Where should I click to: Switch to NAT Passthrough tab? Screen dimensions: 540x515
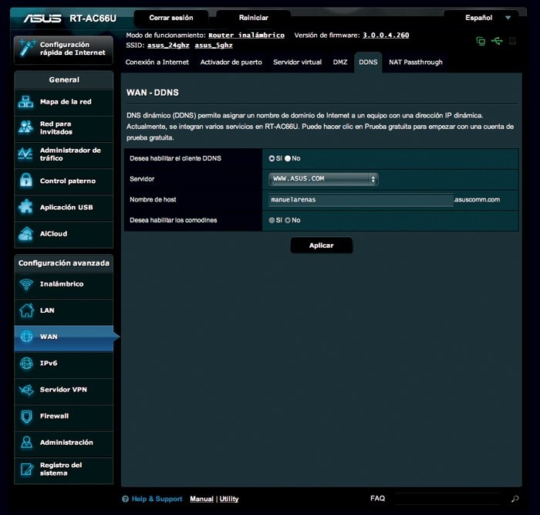pyautogui.click(x=416, y=62)
